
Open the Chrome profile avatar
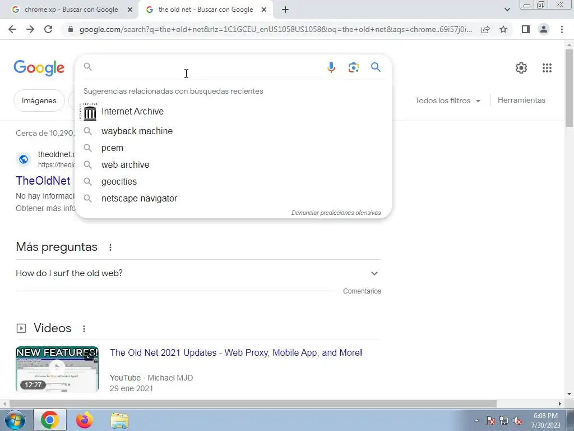click(544, 29)
